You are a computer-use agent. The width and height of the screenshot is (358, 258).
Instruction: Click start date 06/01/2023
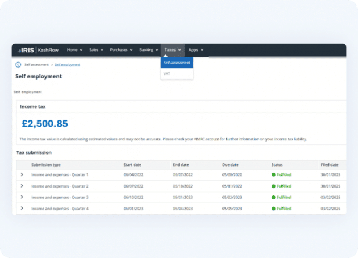pos(134,209)
